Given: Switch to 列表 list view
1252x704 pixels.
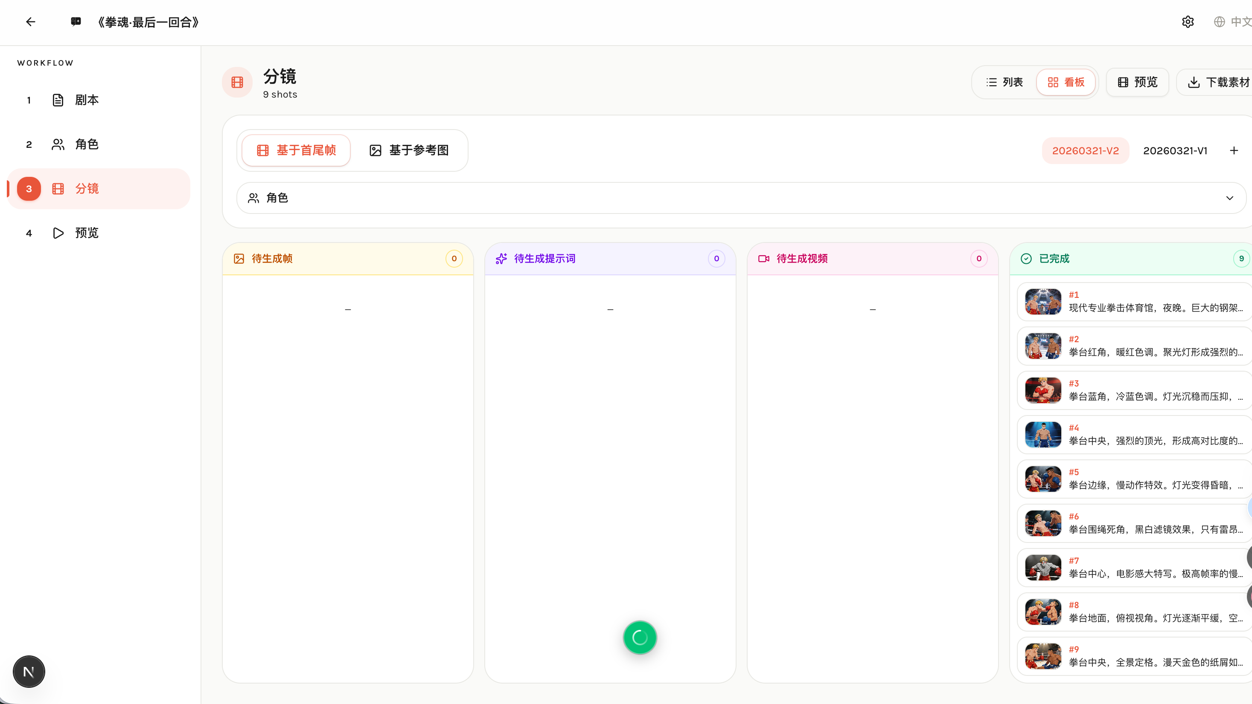Looking at the screenshot, I should point(1004,83).
